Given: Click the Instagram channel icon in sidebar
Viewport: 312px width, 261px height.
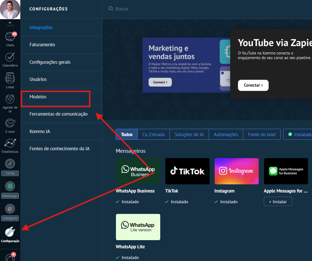Looking at the screenshot, I should (x=10, y=209).
